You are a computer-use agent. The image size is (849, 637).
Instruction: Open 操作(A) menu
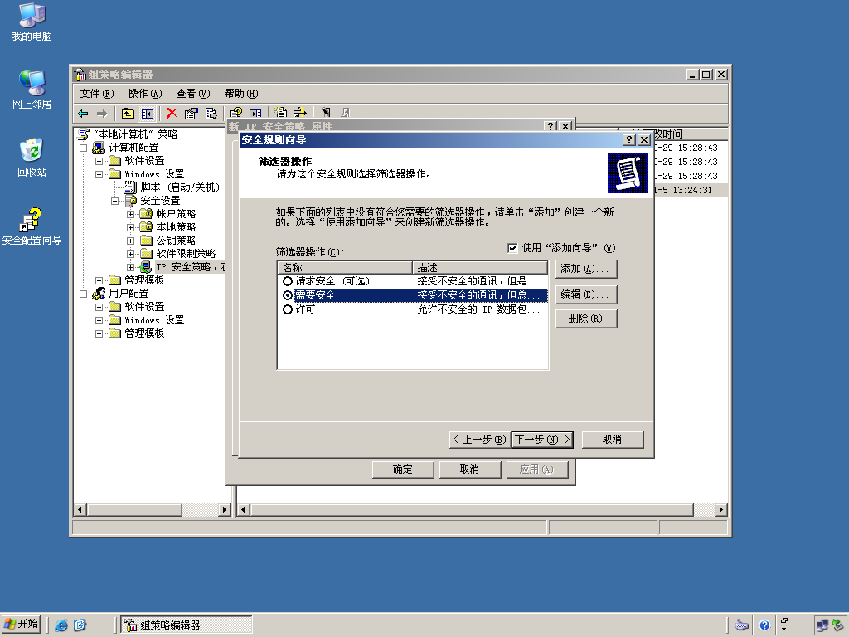[x=145, y=94]
